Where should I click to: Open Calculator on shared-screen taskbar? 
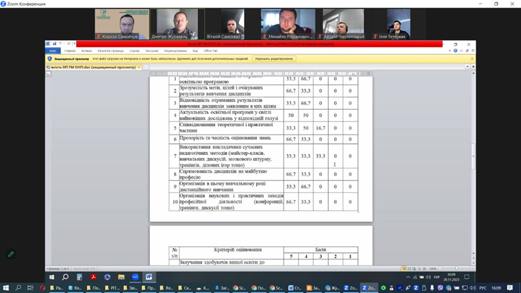click(79, 277)
